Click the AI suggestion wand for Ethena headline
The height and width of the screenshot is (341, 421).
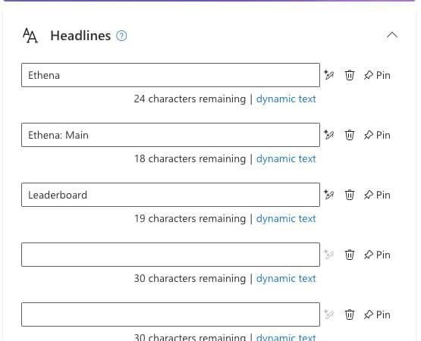click(x=328, y=75)
